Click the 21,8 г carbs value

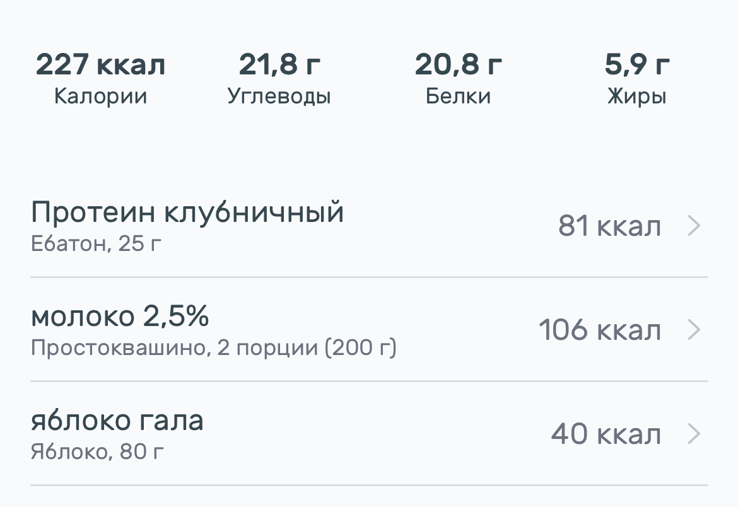tap(279, 64)
